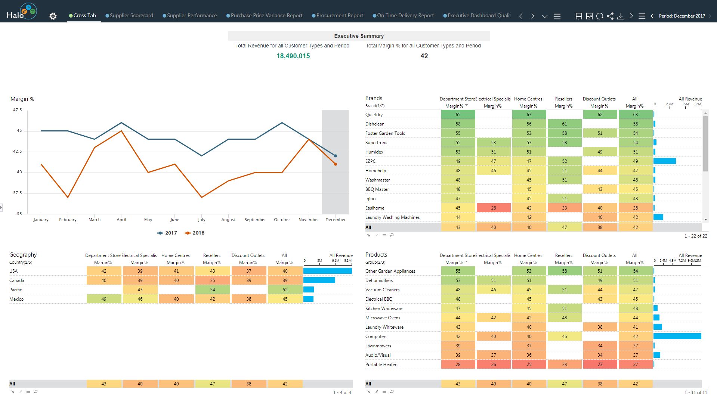
Task: Click the Quietdry brand row label
Action: tap(374, 115)
